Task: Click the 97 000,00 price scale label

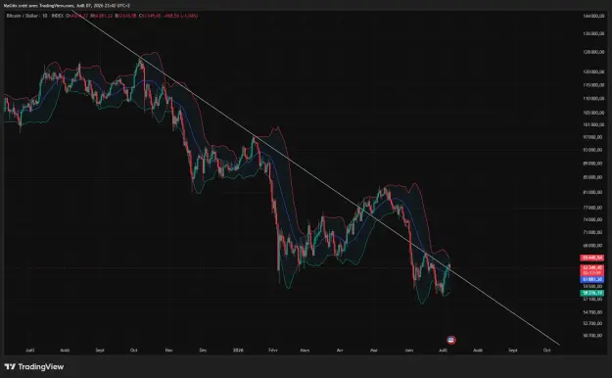Action: 593,137
